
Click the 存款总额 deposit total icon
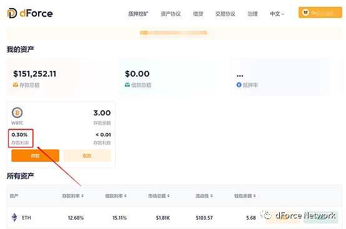[x=16, y=85]
